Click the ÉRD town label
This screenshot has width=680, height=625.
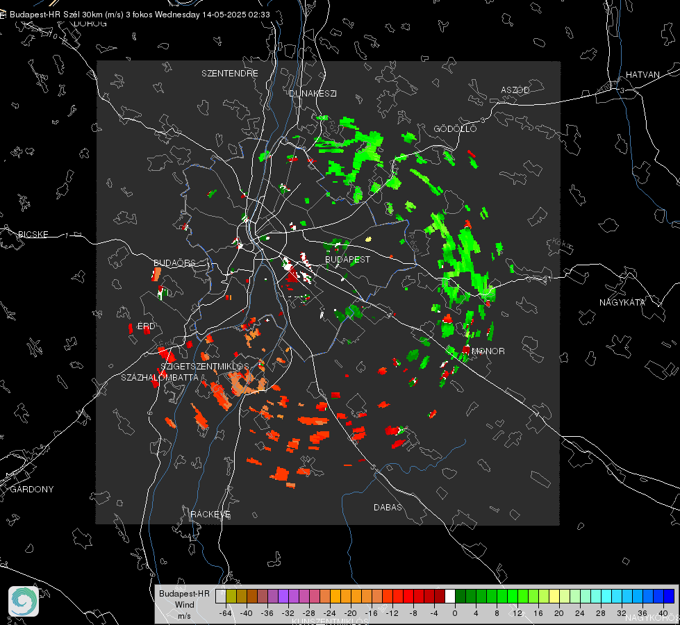pos(146,326)
